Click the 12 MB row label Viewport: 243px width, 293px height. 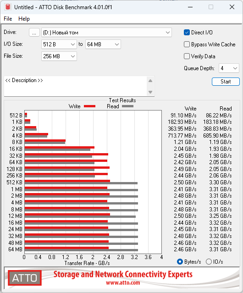[x=15, y=216]
